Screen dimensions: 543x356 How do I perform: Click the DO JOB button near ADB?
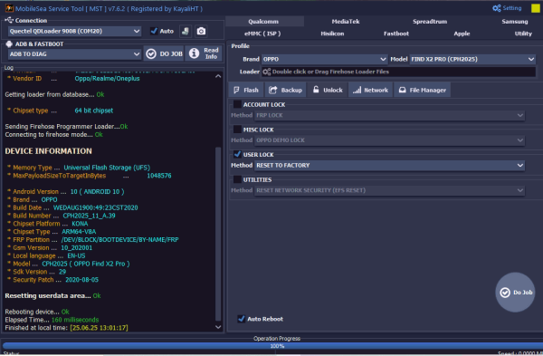[x=164, y=53]
